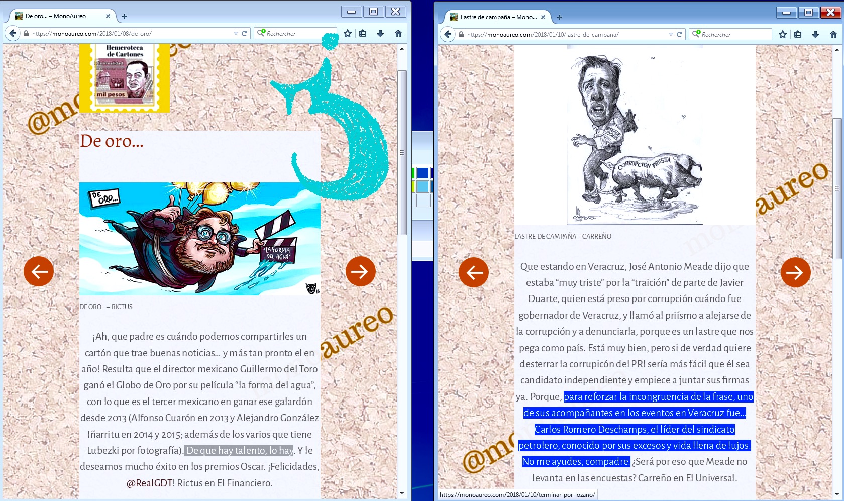Open a new tab in the De oro window
This screenshot has height=501, width=844.
pyautogui.click(x=125, y=16)
